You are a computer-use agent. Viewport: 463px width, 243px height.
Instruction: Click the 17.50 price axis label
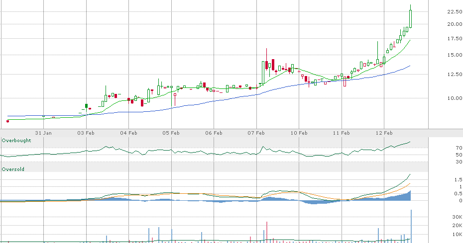click(455, 39)
